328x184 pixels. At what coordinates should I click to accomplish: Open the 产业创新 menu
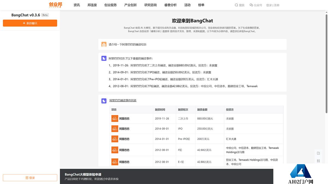pyautogui.click(x=130, y=5)
